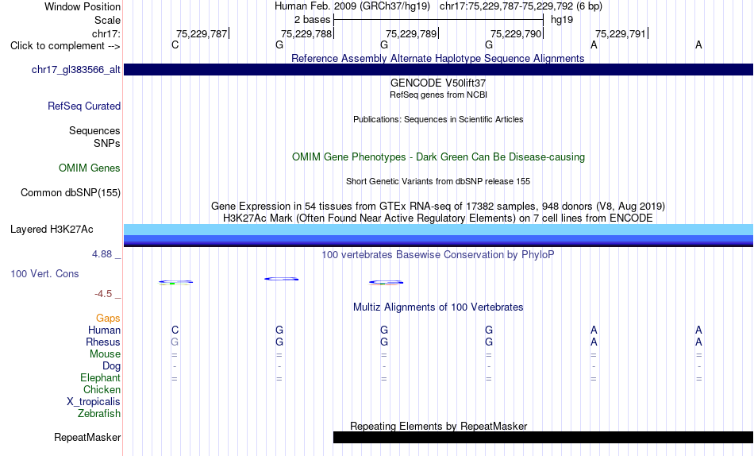
Task: Select the Rhesus species label
Action: [x=103, y=342]
